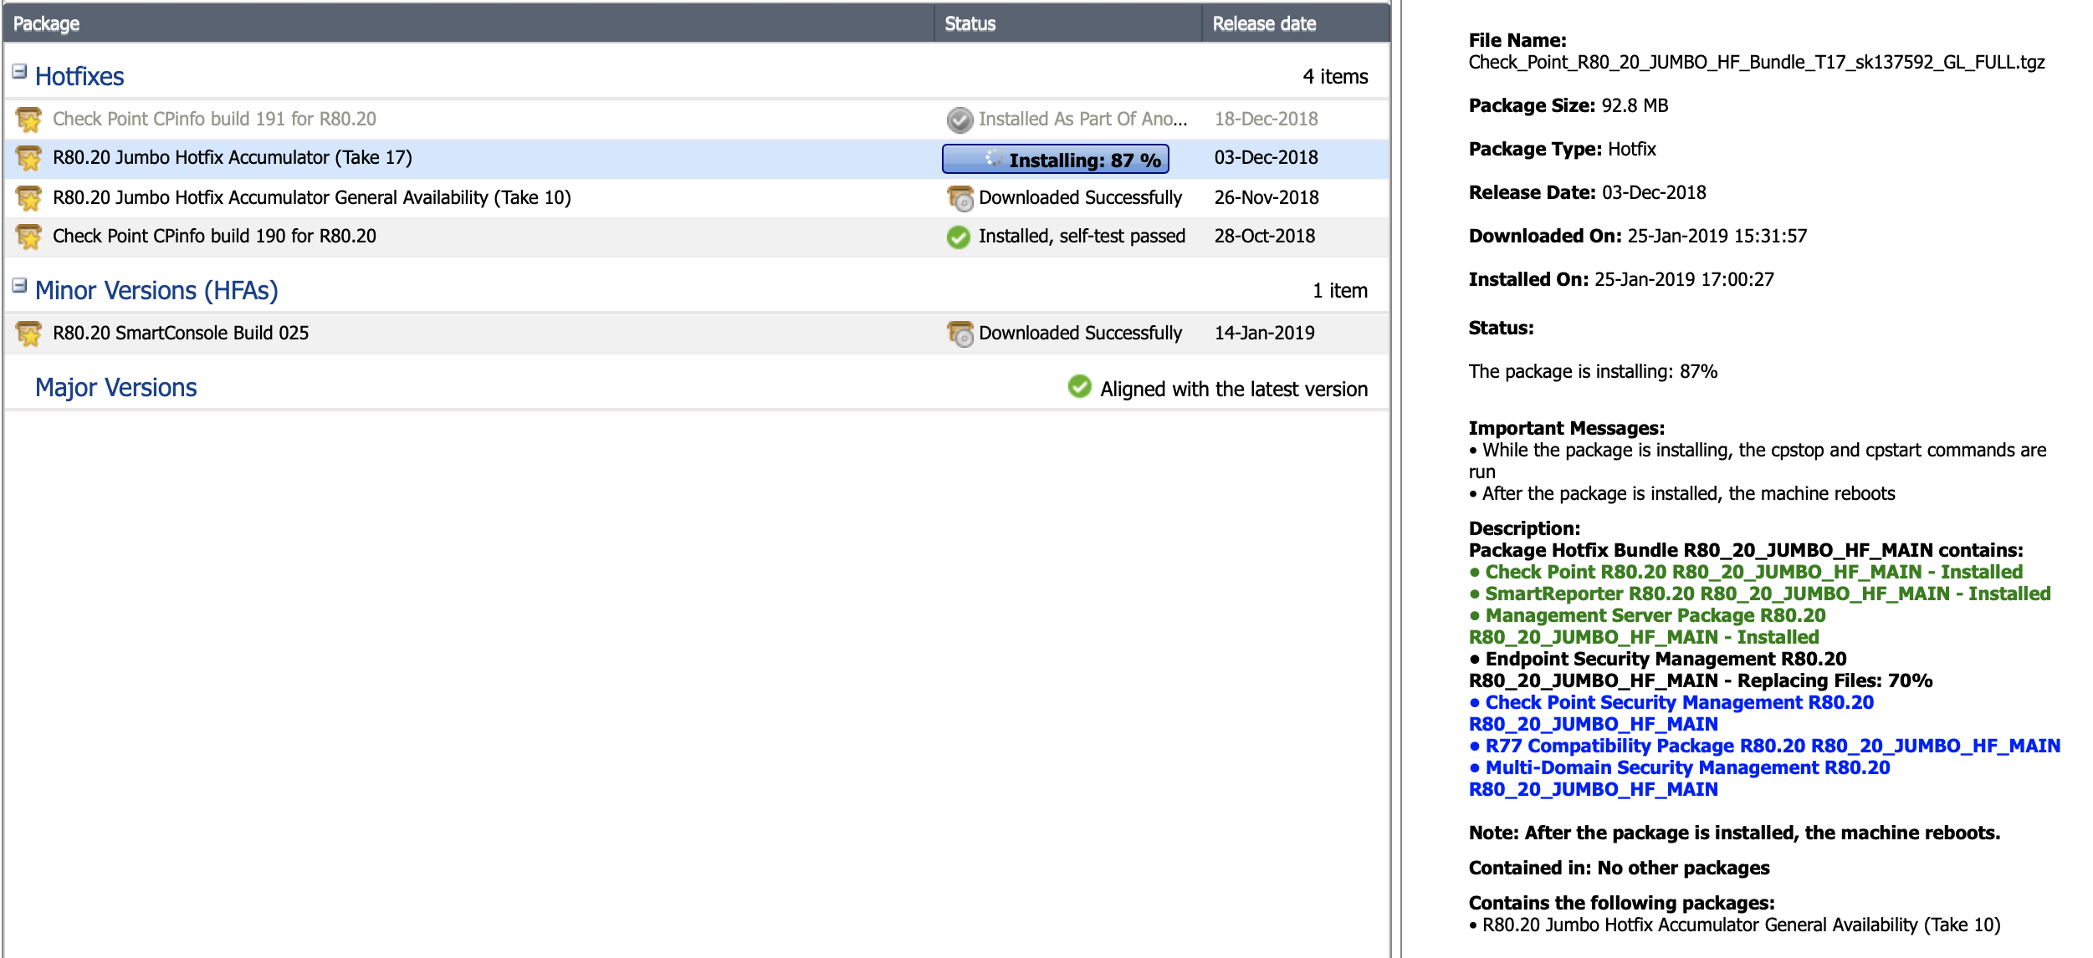Click Installed, self-test passed status
This screenshot has height=958, width=2093.
point(1082,236)
